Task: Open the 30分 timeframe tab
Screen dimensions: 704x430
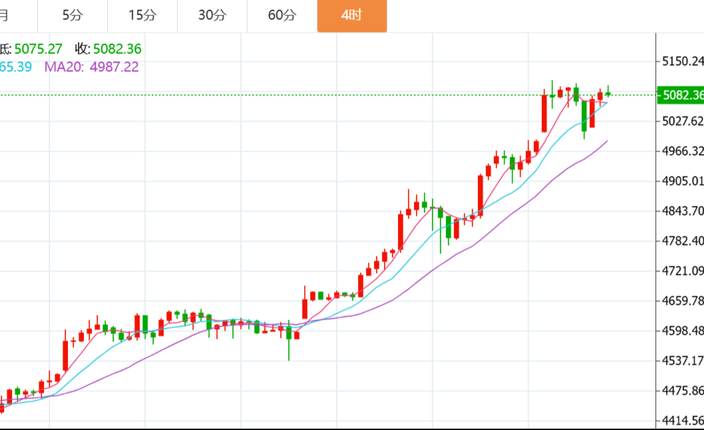Action: [x=212, y=15]
